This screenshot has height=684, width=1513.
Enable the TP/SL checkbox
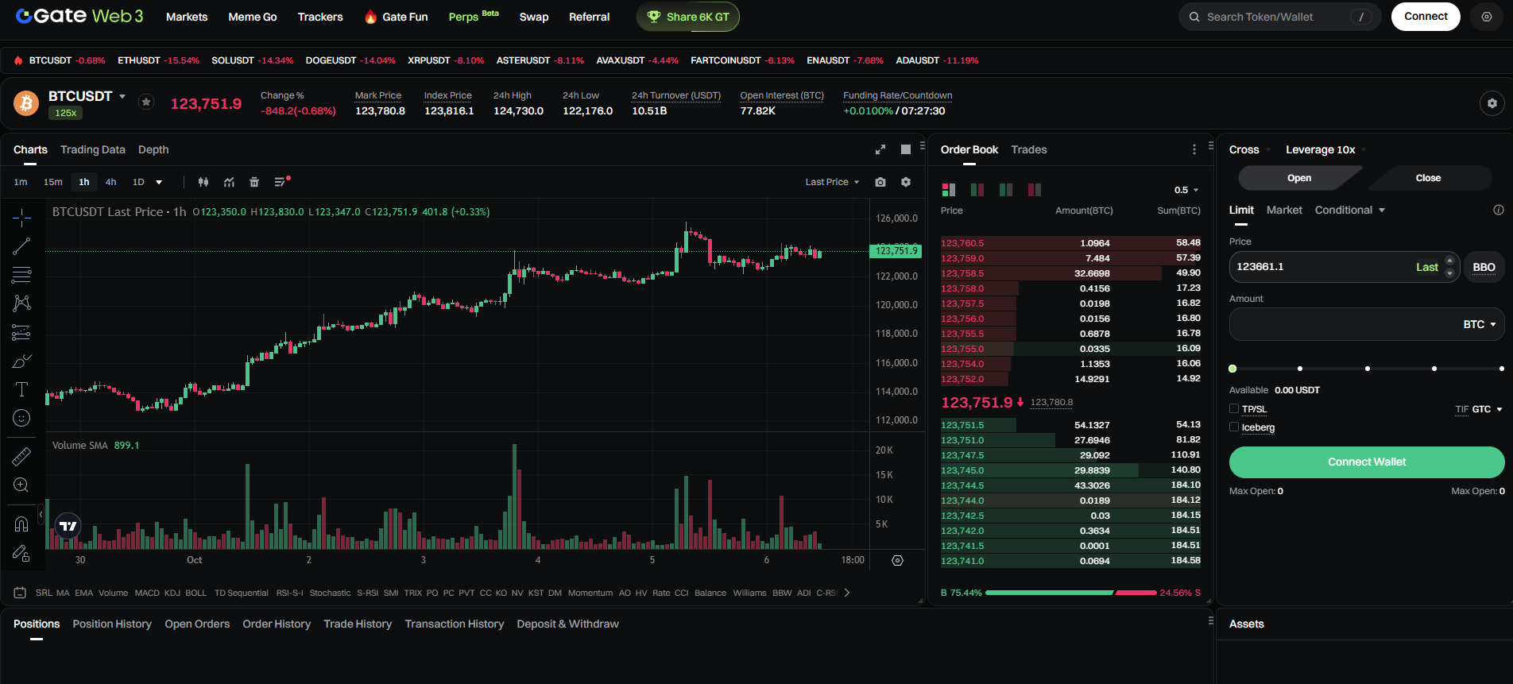[1234, 409]
